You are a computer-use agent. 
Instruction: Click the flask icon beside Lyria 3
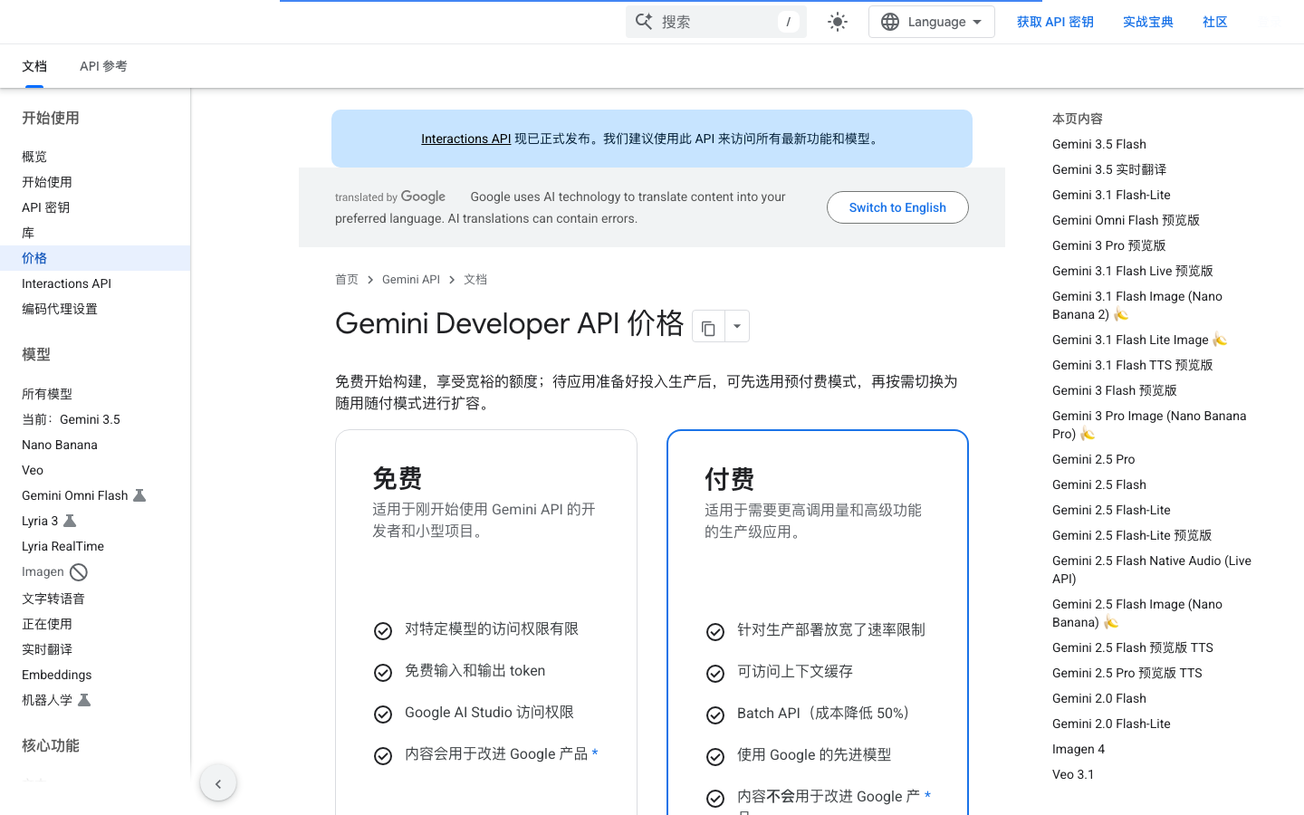[x=70, y=521]
